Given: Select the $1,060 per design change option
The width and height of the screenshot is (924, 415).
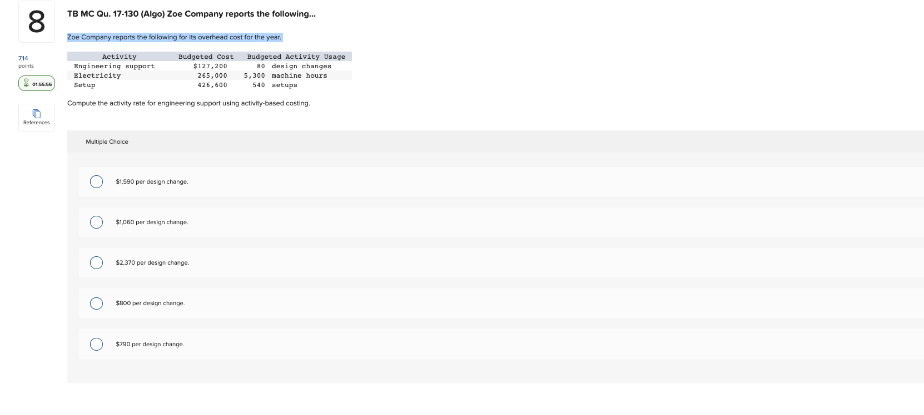Looking at the screenshot, I should click(96, 222).
